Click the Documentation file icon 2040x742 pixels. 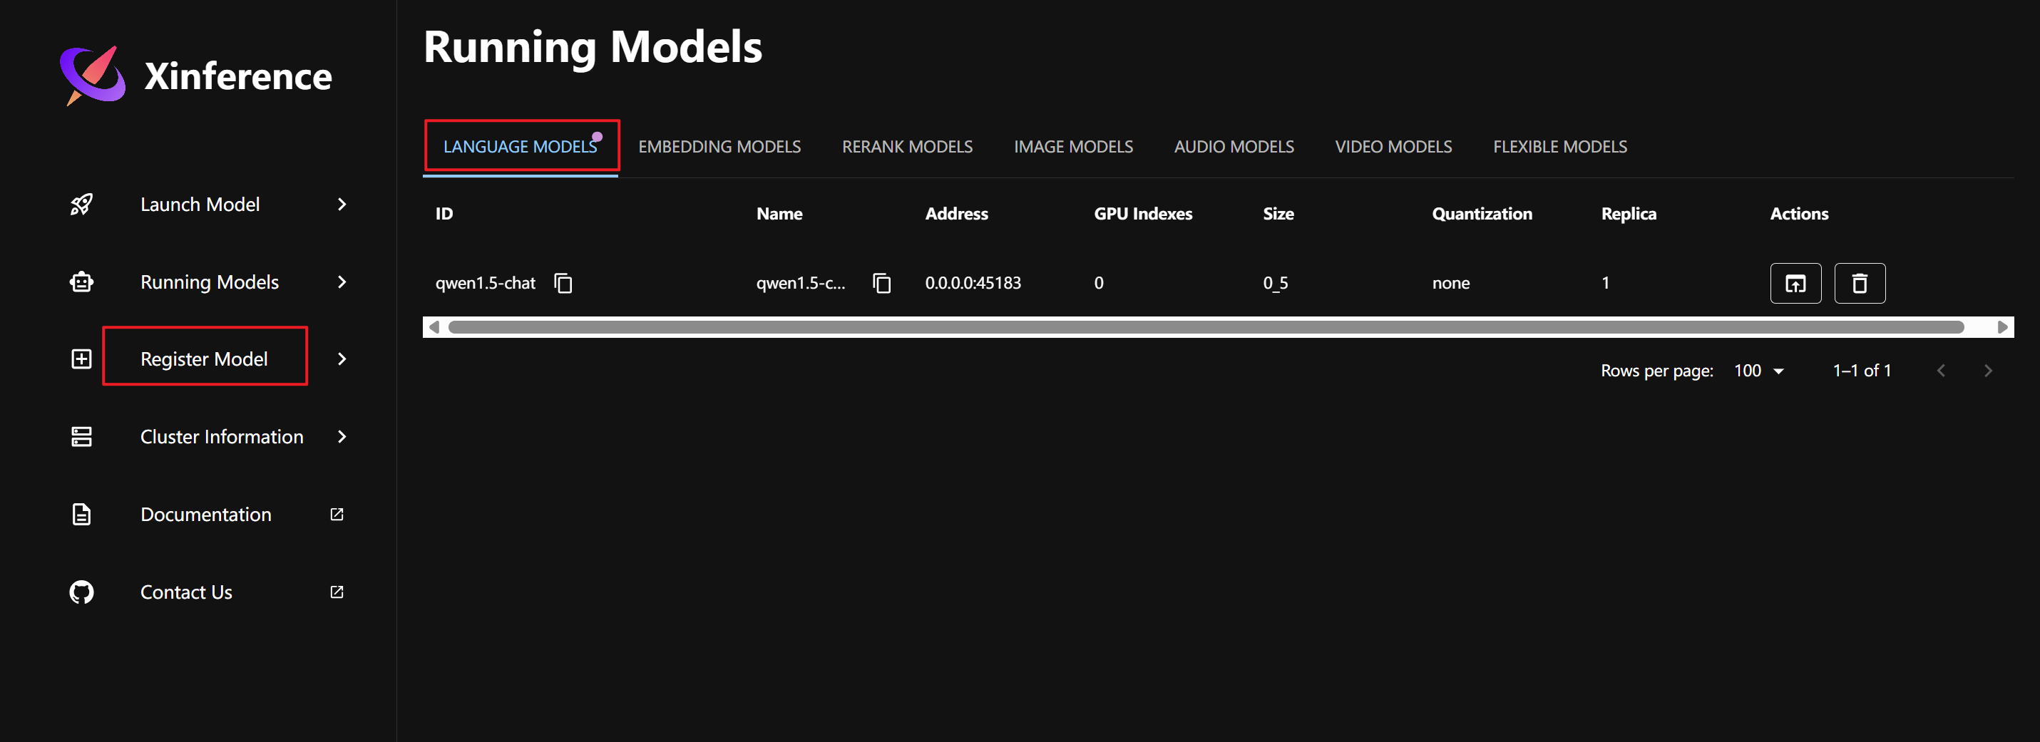(x=81, y=514)
